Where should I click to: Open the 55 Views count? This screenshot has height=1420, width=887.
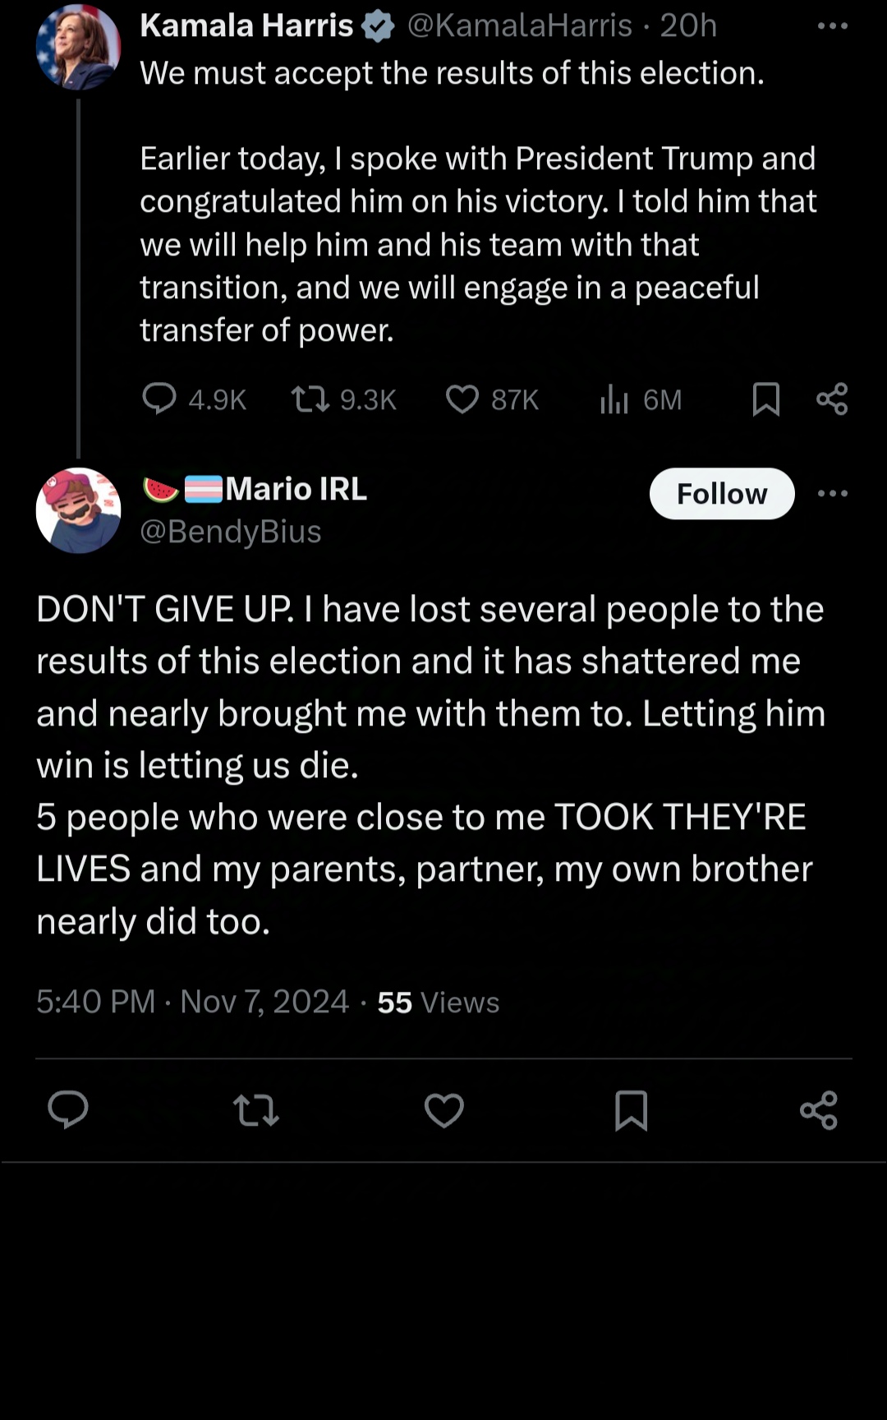click(x=439, y=1003)
